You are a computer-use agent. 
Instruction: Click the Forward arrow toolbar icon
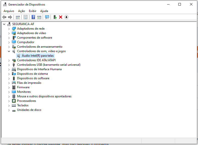[10, 17]
